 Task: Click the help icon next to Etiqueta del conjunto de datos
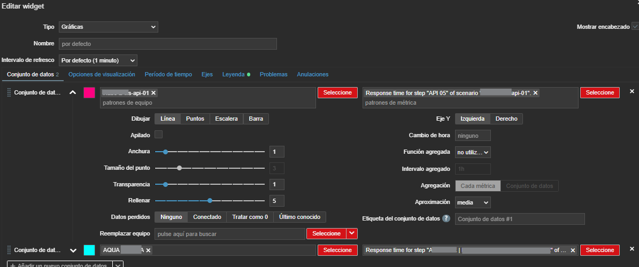446,219
